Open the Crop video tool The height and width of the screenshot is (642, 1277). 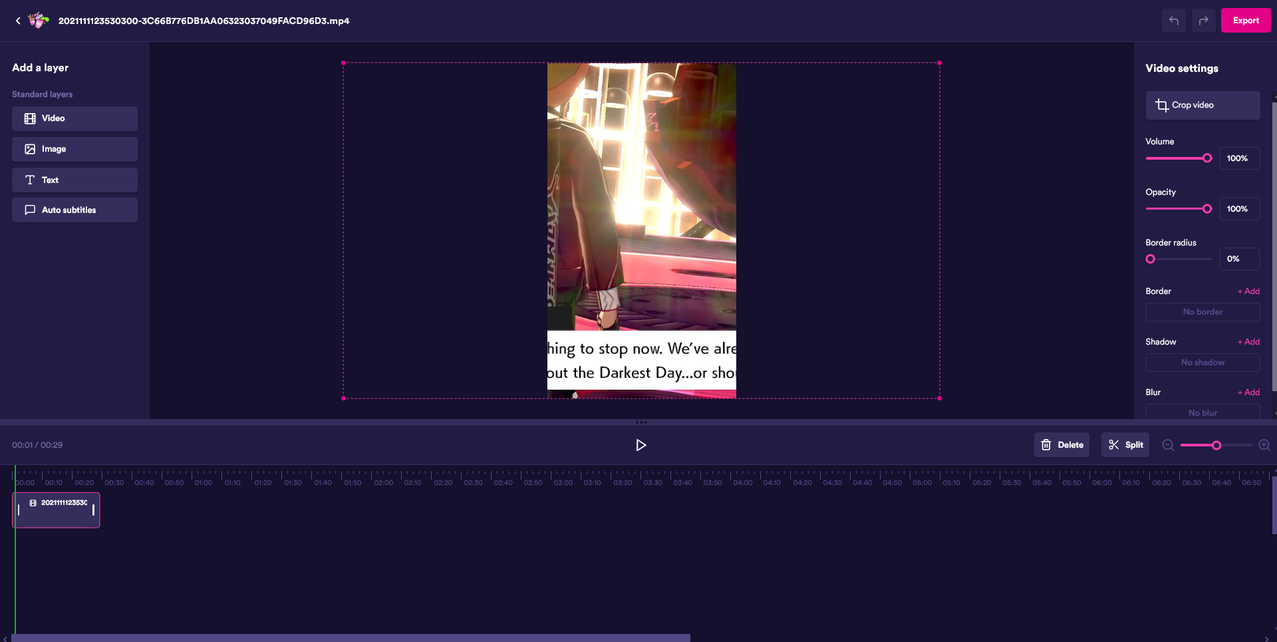(1202, 105)
